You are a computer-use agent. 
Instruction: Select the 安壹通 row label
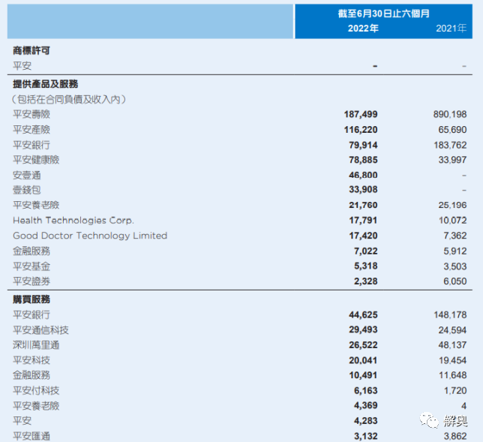(27, 175)
